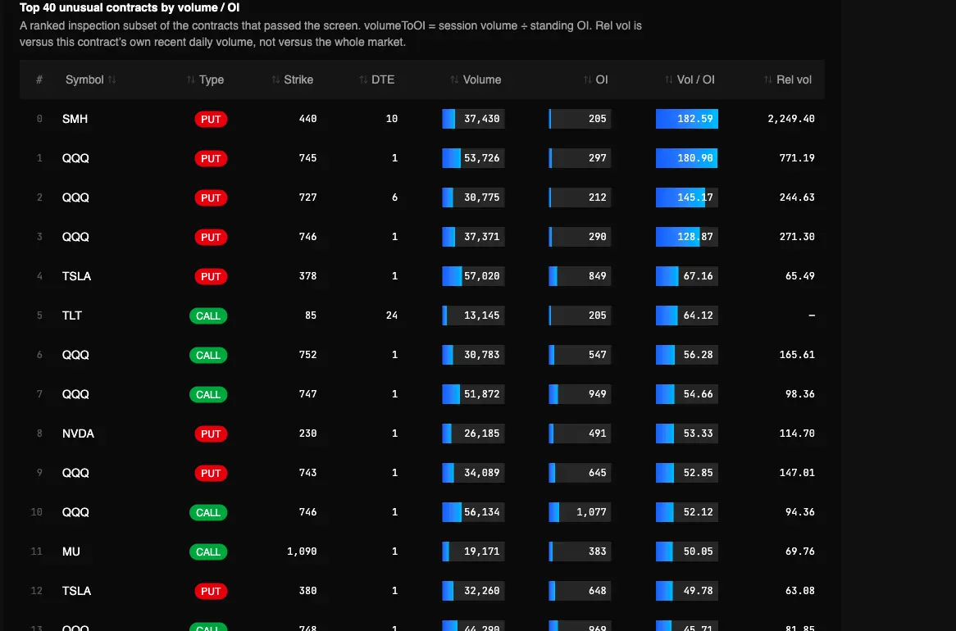This screenshot has width=956, height=631.
Task: Sort table by Rel vol header
Action: pos(788,79)
